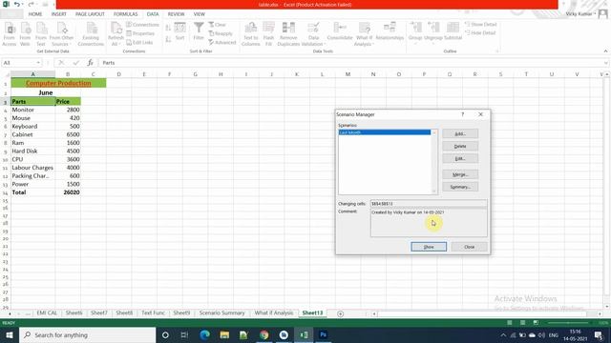Click Summary button in Scenario Manager
Viewport: 611px width, 343px height.
point(460,187)
